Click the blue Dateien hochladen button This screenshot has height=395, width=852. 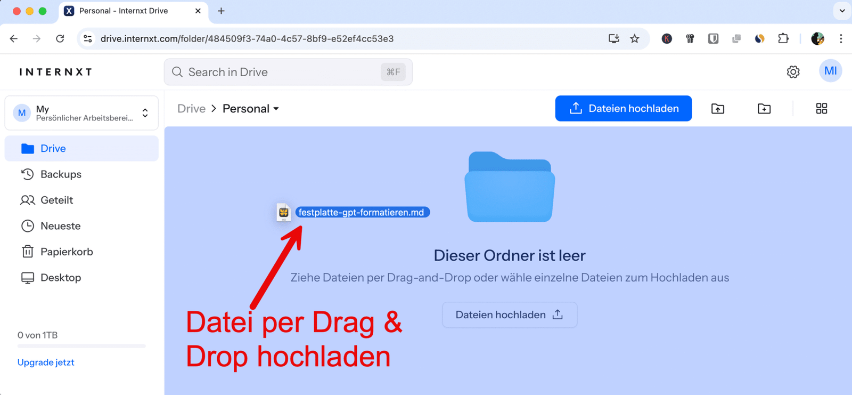623,108
